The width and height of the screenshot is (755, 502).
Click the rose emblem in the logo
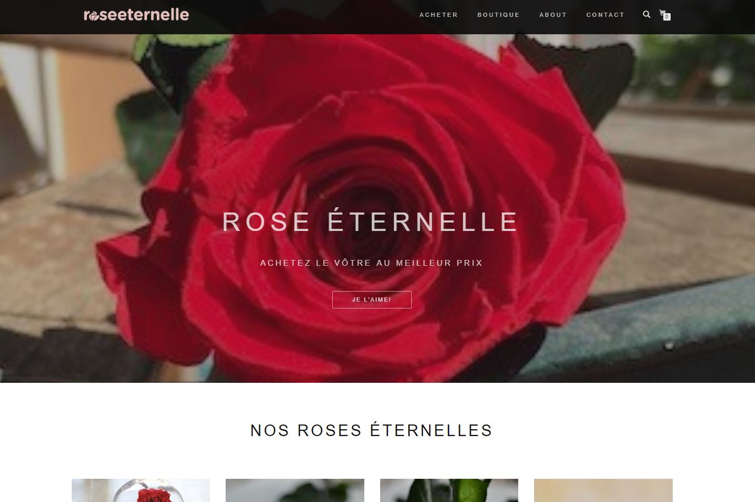pos(94,16)
